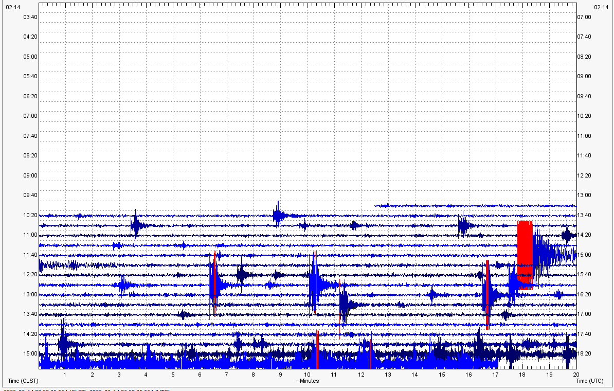Click the "+ Minutes" axis title
The height and width of the screenshot is (391, 614).
tap(307, 381)
